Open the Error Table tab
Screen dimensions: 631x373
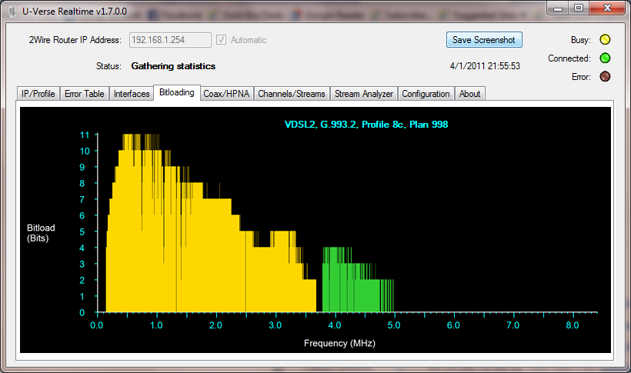[x=84, y=94]
